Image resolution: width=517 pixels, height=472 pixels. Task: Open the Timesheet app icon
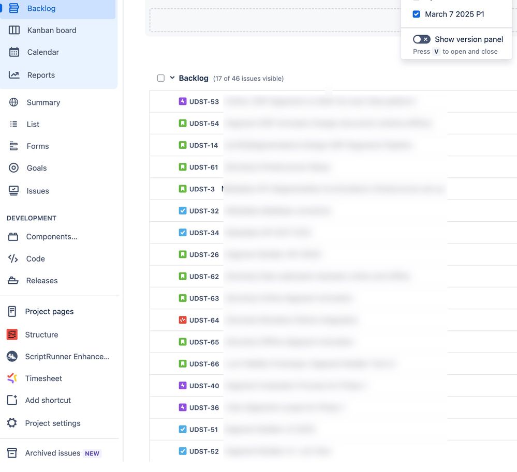click(x=12, y=378)
